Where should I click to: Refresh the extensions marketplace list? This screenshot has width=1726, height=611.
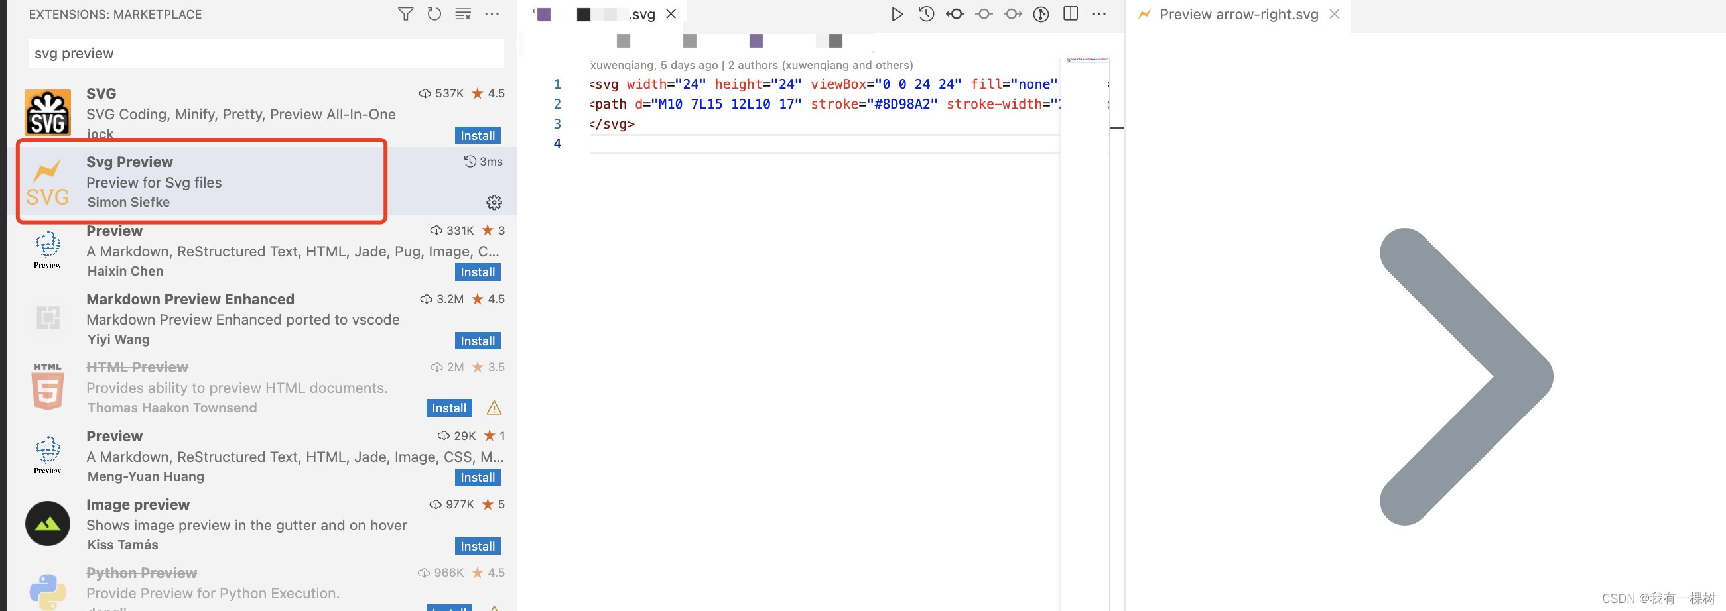click(434, 14)
